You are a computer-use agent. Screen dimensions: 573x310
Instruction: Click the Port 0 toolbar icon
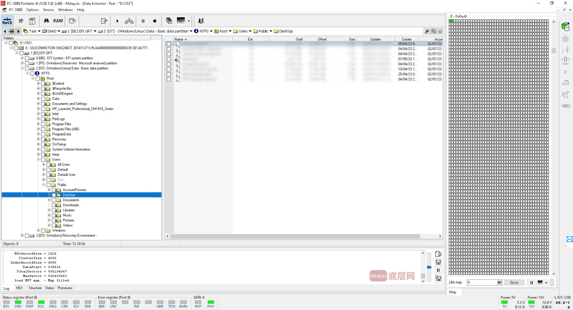[7, 21]
